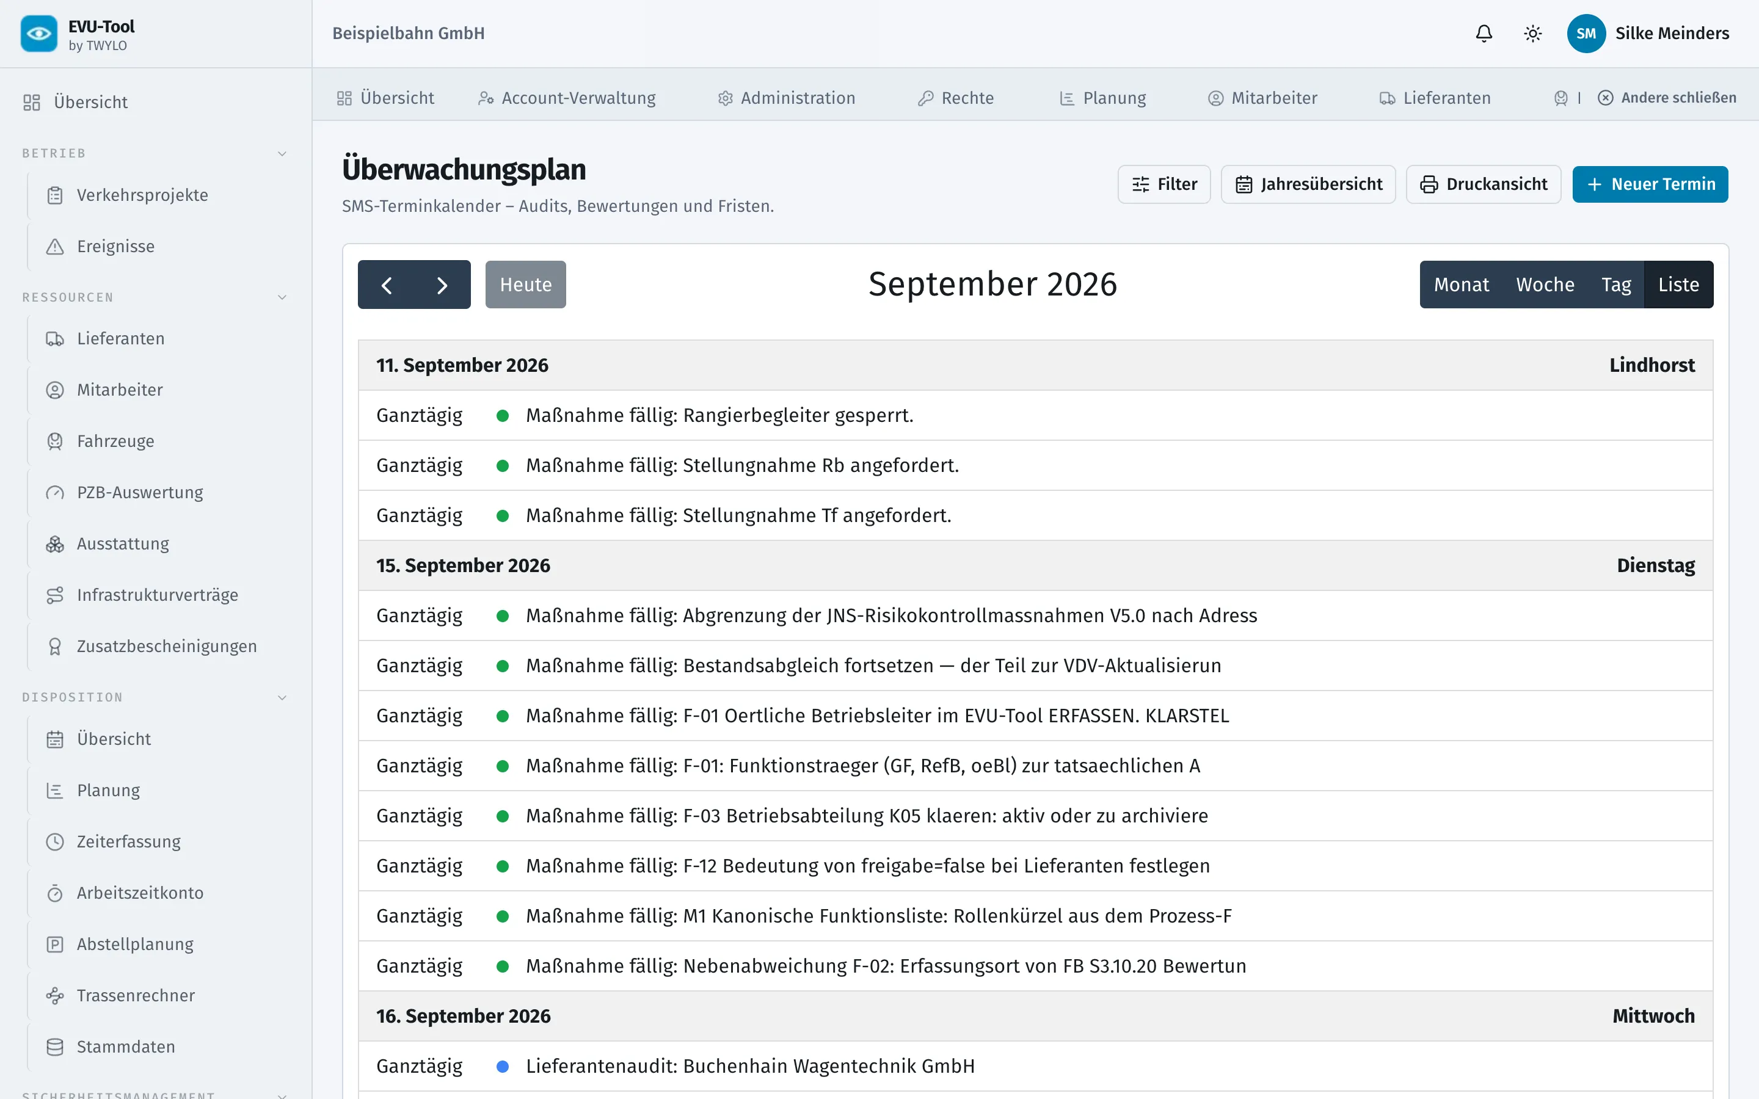Toggle light/dark theme sun icon
1759x1099 pixels.
point(1532,34)
